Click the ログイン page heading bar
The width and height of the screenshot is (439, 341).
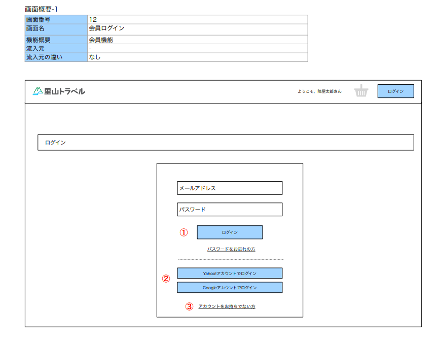point(226,143)
